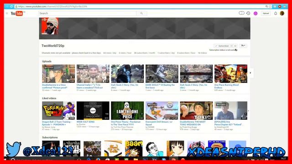Screen dimensions: 292x164
Task: Click the TwoWorld720p channel avatar image
Action: [50, 26]
